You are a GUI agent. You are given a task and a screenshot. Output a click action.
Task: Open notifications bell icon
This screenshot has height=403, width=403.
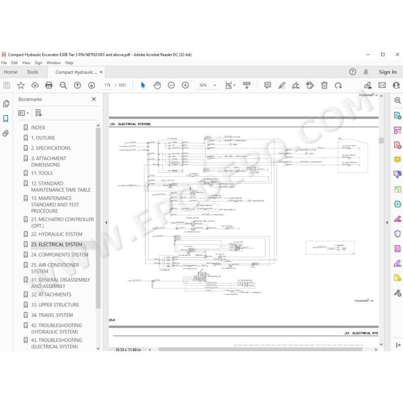(366, 72)
